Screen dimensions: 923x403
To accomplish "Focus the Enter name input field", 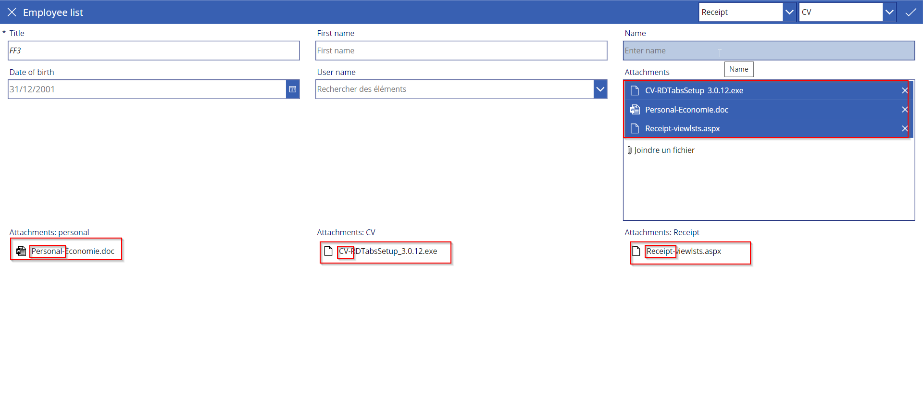I will pos(768,50).
